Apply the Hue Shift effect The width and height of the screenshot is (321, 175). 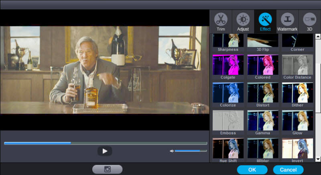pyautogui.click(x=228, y=150)
